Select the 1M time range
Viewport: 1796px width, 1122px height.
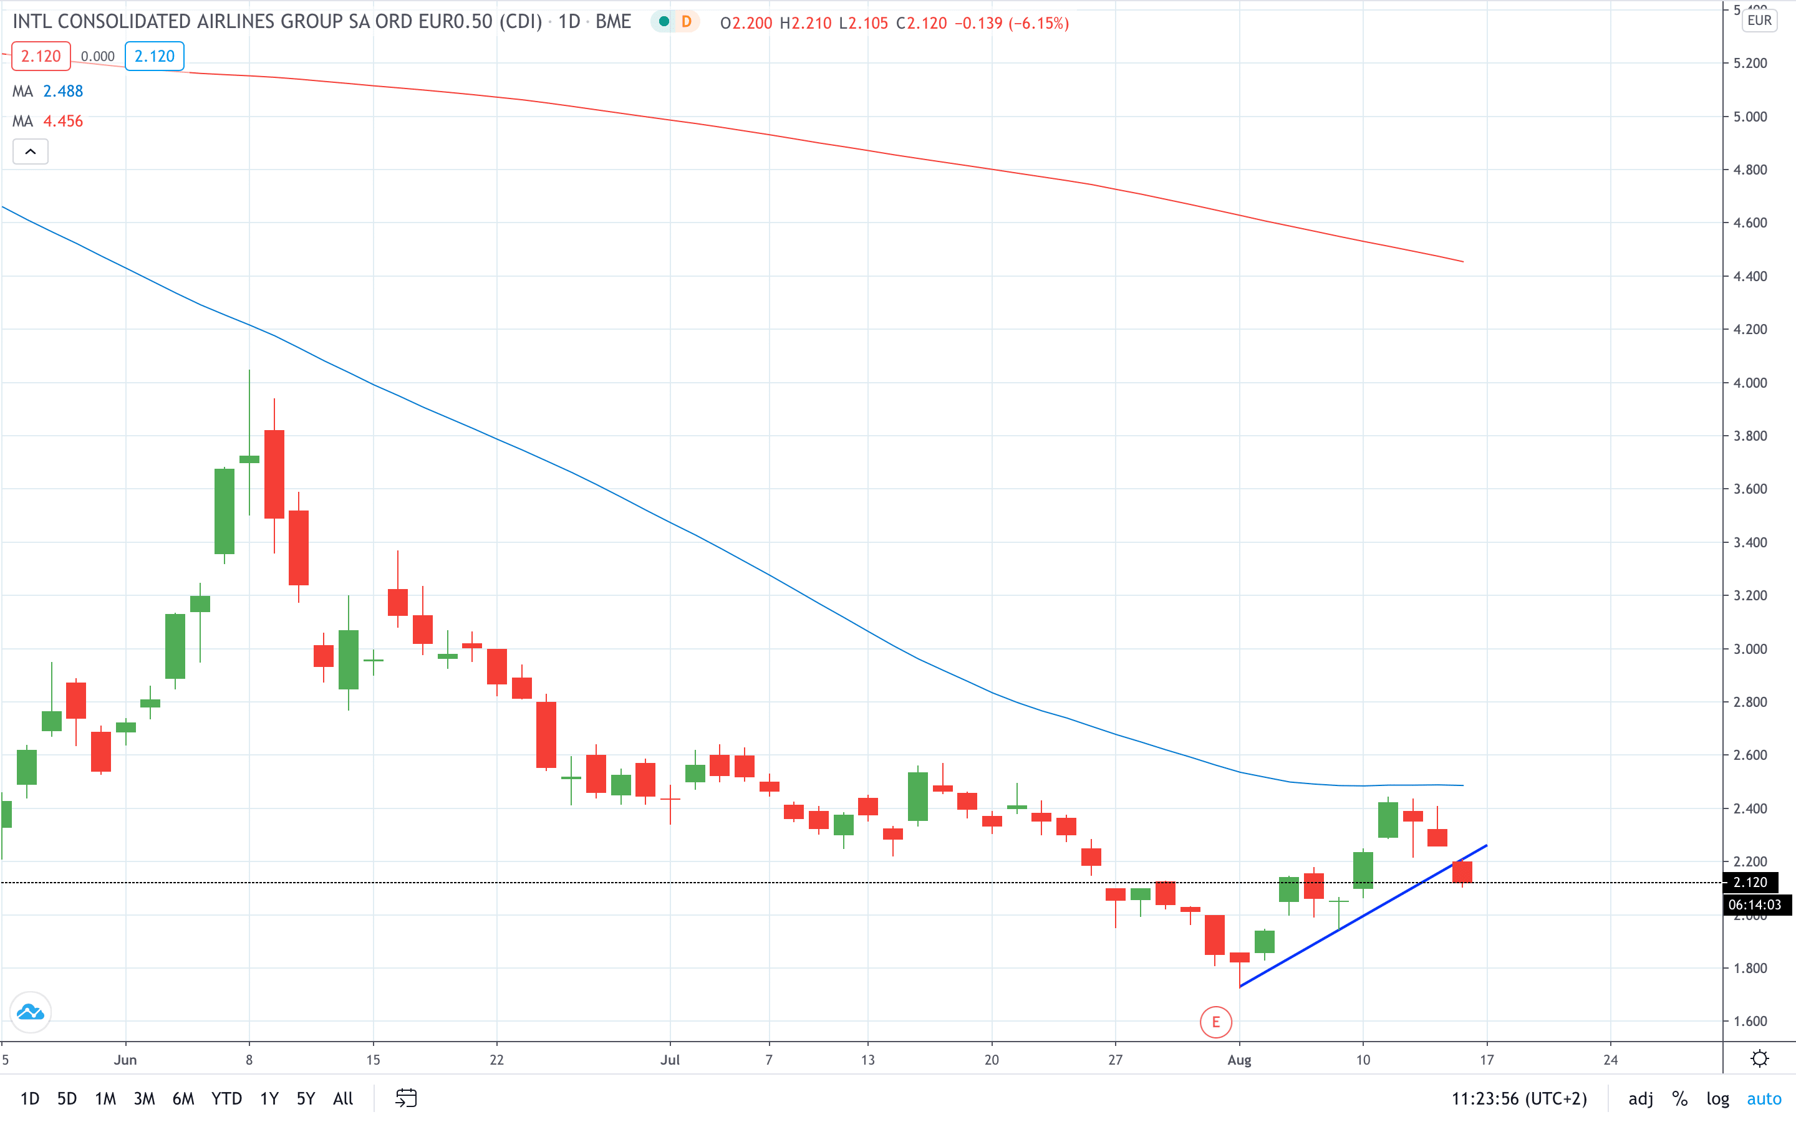[x=105, y=1099]
